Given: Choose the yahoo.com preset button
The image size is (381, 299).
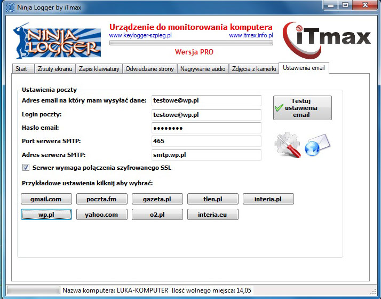Looking at the screenshot, I should [x=101, y=215].
